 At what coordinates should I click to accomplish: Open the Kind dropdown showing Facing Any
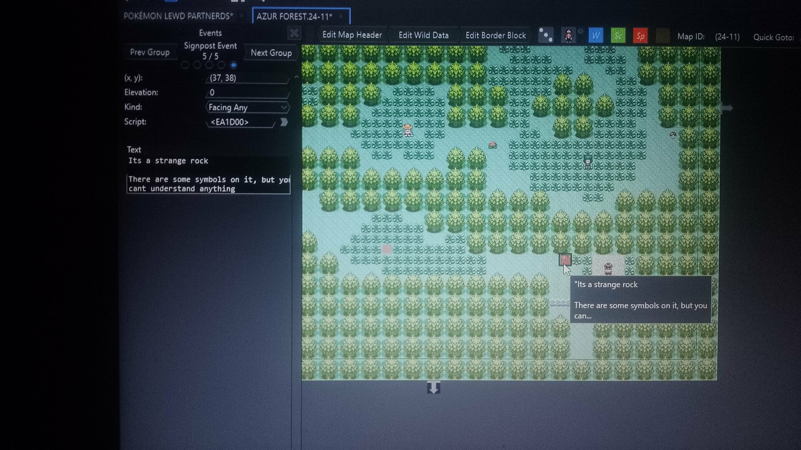248,107
